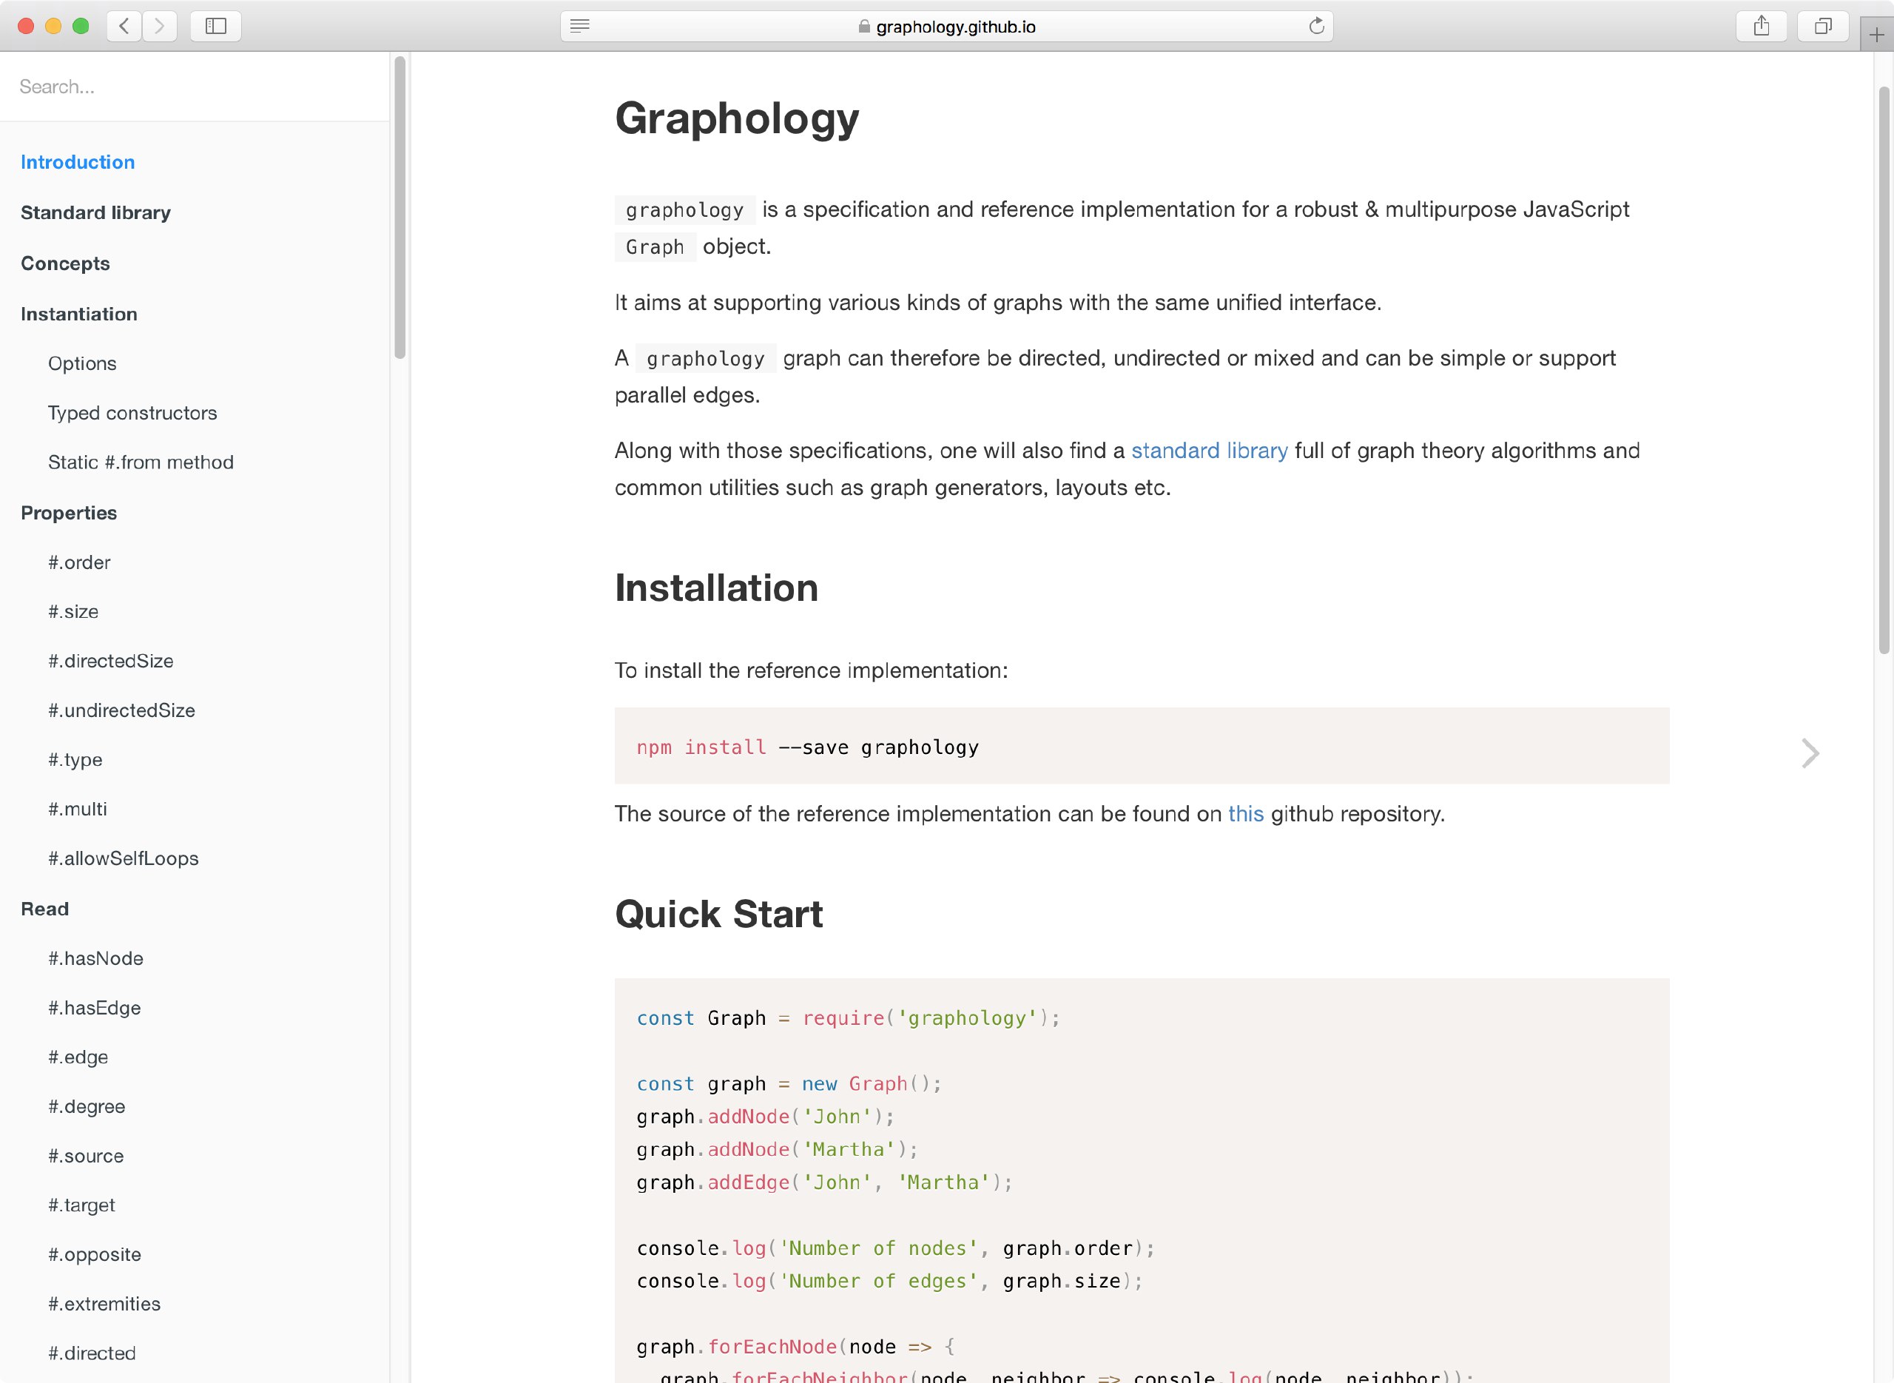
Task: Click the lock icon in address bar
Action: coord(863,27)
